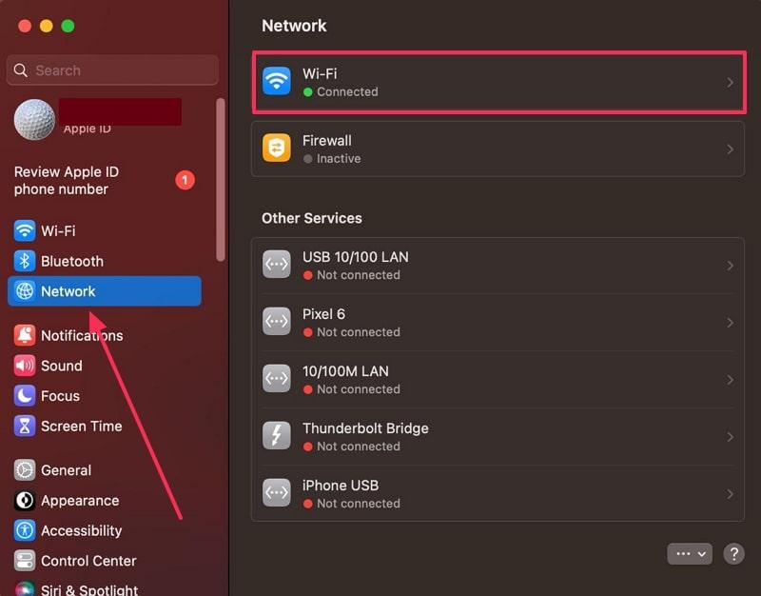
Task: Click the Bluetooth icon in sidebar
Action: click(25, 262)
